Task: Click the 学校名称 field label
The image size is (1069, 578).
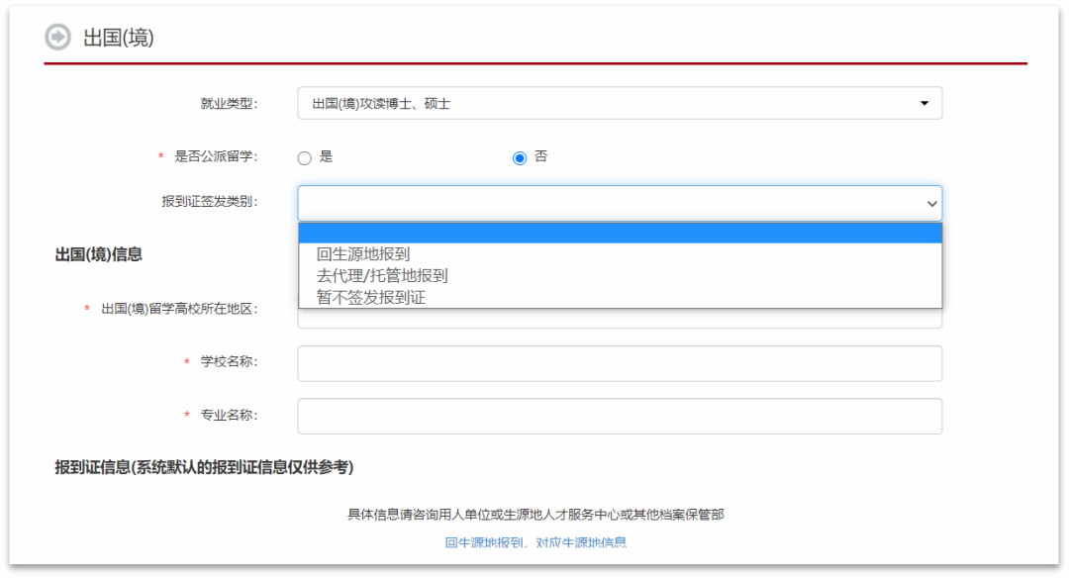Action: tap(229, 362)
